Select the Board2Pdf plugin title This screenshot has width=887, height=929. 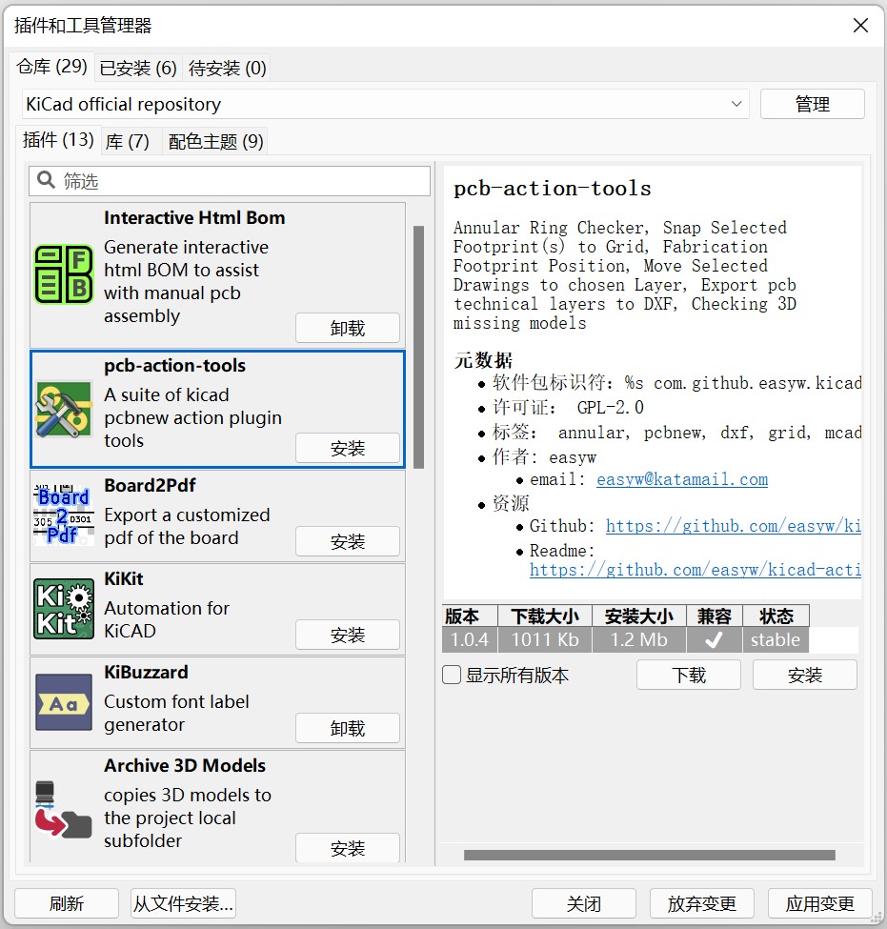[x=150, y=485]
